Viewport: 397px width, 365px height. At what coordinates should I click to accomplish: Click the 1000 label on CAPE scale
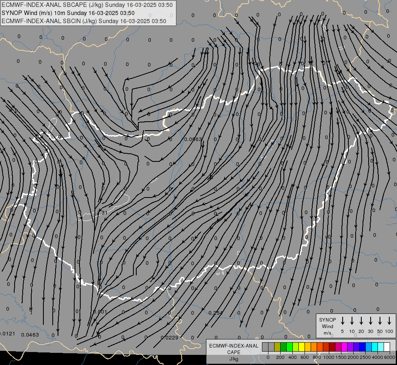coord(329,357)
